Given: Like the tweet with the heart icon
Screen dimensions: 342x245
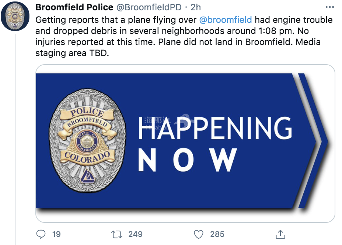Looking at the screenshot, I should (199, 234).
